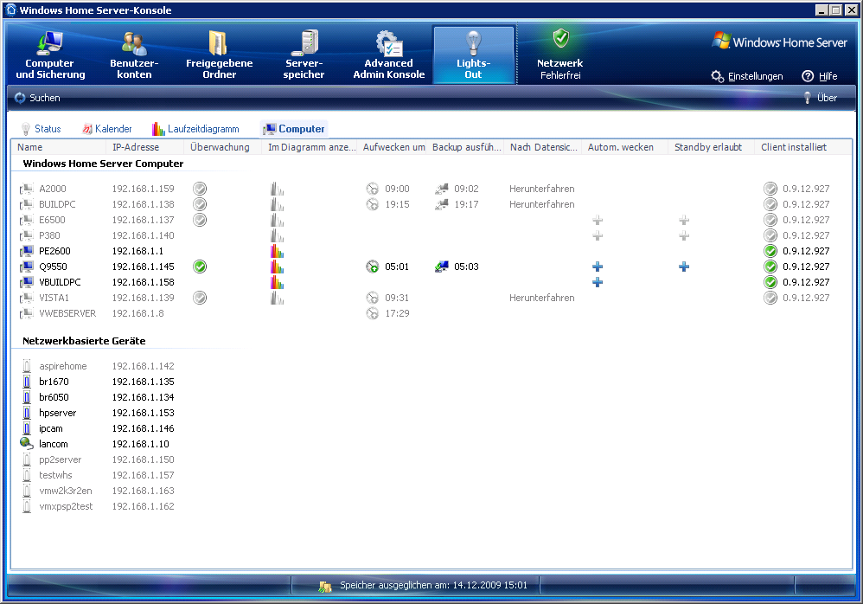Open Freigegebene Ordner section
The image size is (863, 604).
pyautogui.click(x=219, y=55)
